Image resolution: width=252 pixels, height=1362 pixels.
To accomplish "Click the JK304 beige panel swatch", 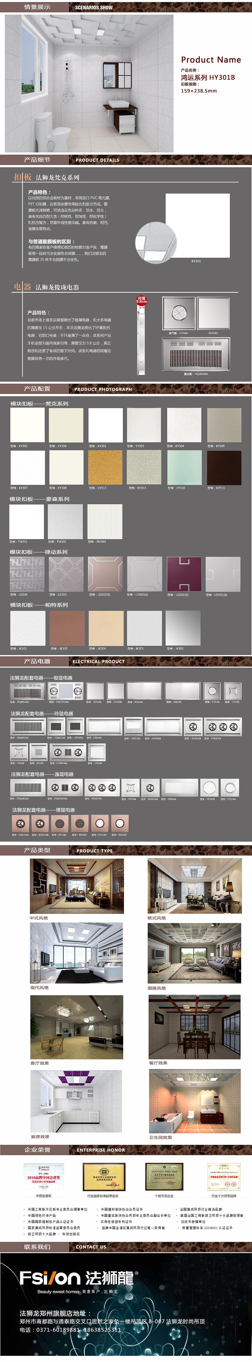I will click(106, 629).
